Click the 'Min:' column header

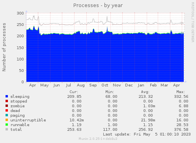(x=110, y=92)
